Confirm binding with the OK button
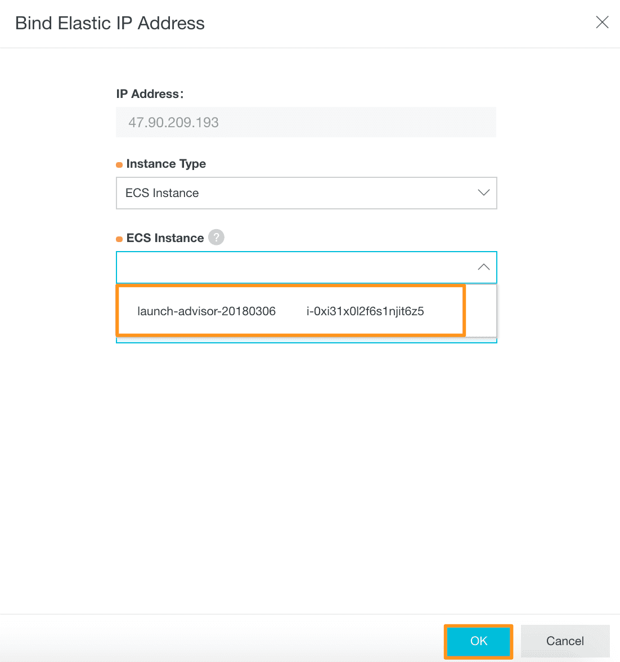 (478, 641)
